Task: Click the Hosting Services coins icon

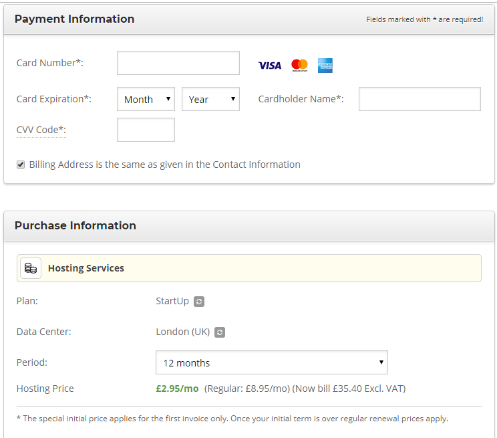Action: point(31,268)
